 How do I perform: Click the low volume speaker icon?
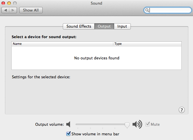[68, 124]
